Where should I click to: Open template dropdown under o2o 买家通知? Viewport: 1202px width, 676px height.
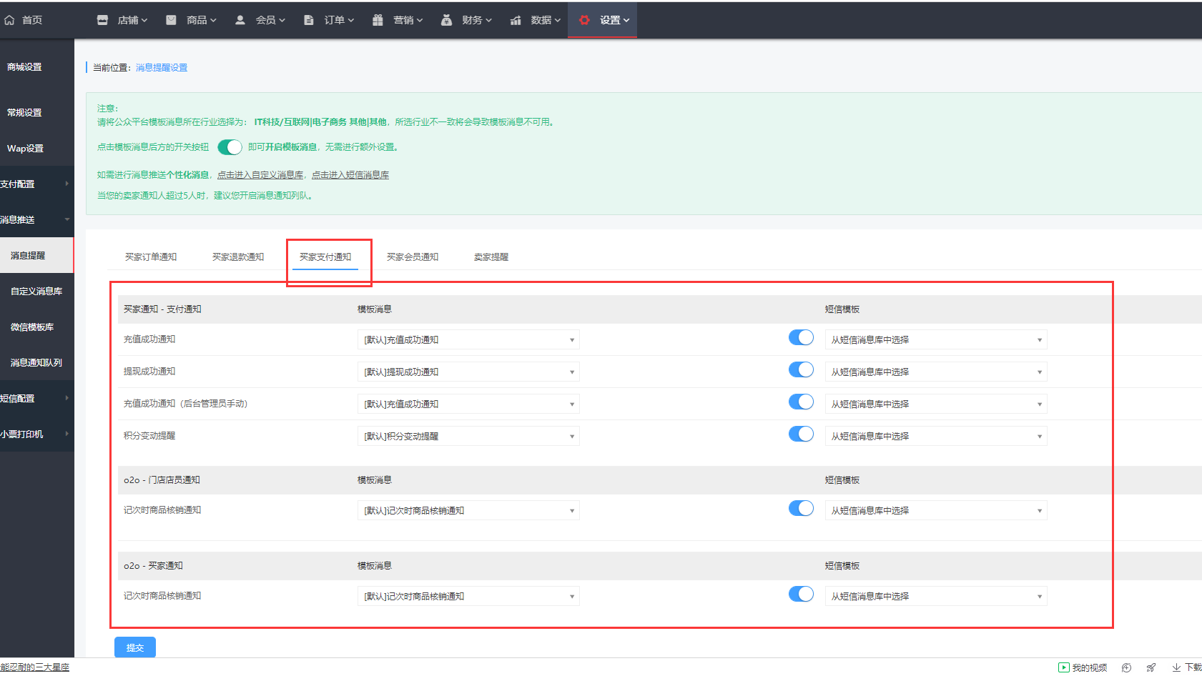pyautogui.click(x=468, y=596)
